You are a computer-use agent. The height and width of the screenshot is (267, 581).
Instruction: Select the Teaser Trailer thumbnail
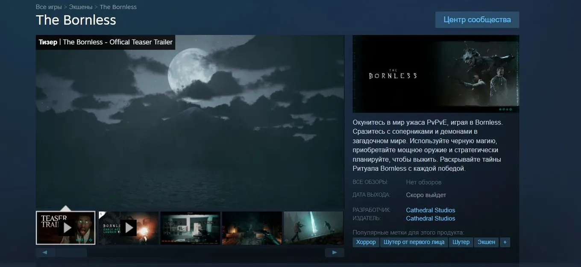click(66, 228)
